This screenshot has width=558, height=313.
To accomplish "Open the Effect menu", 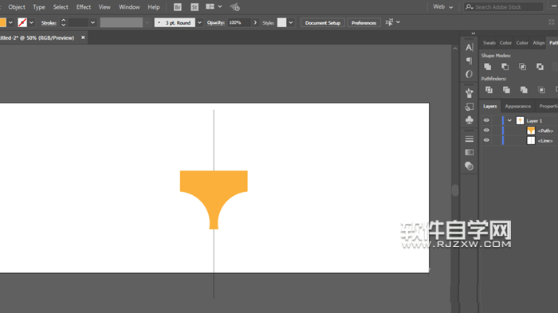I will tap(83, 7).
